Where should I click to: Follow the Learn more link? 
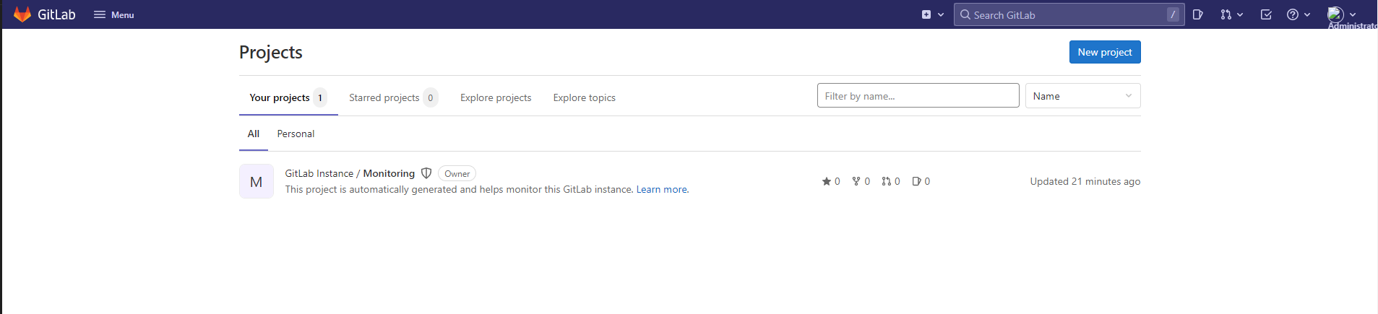[661, 189]
